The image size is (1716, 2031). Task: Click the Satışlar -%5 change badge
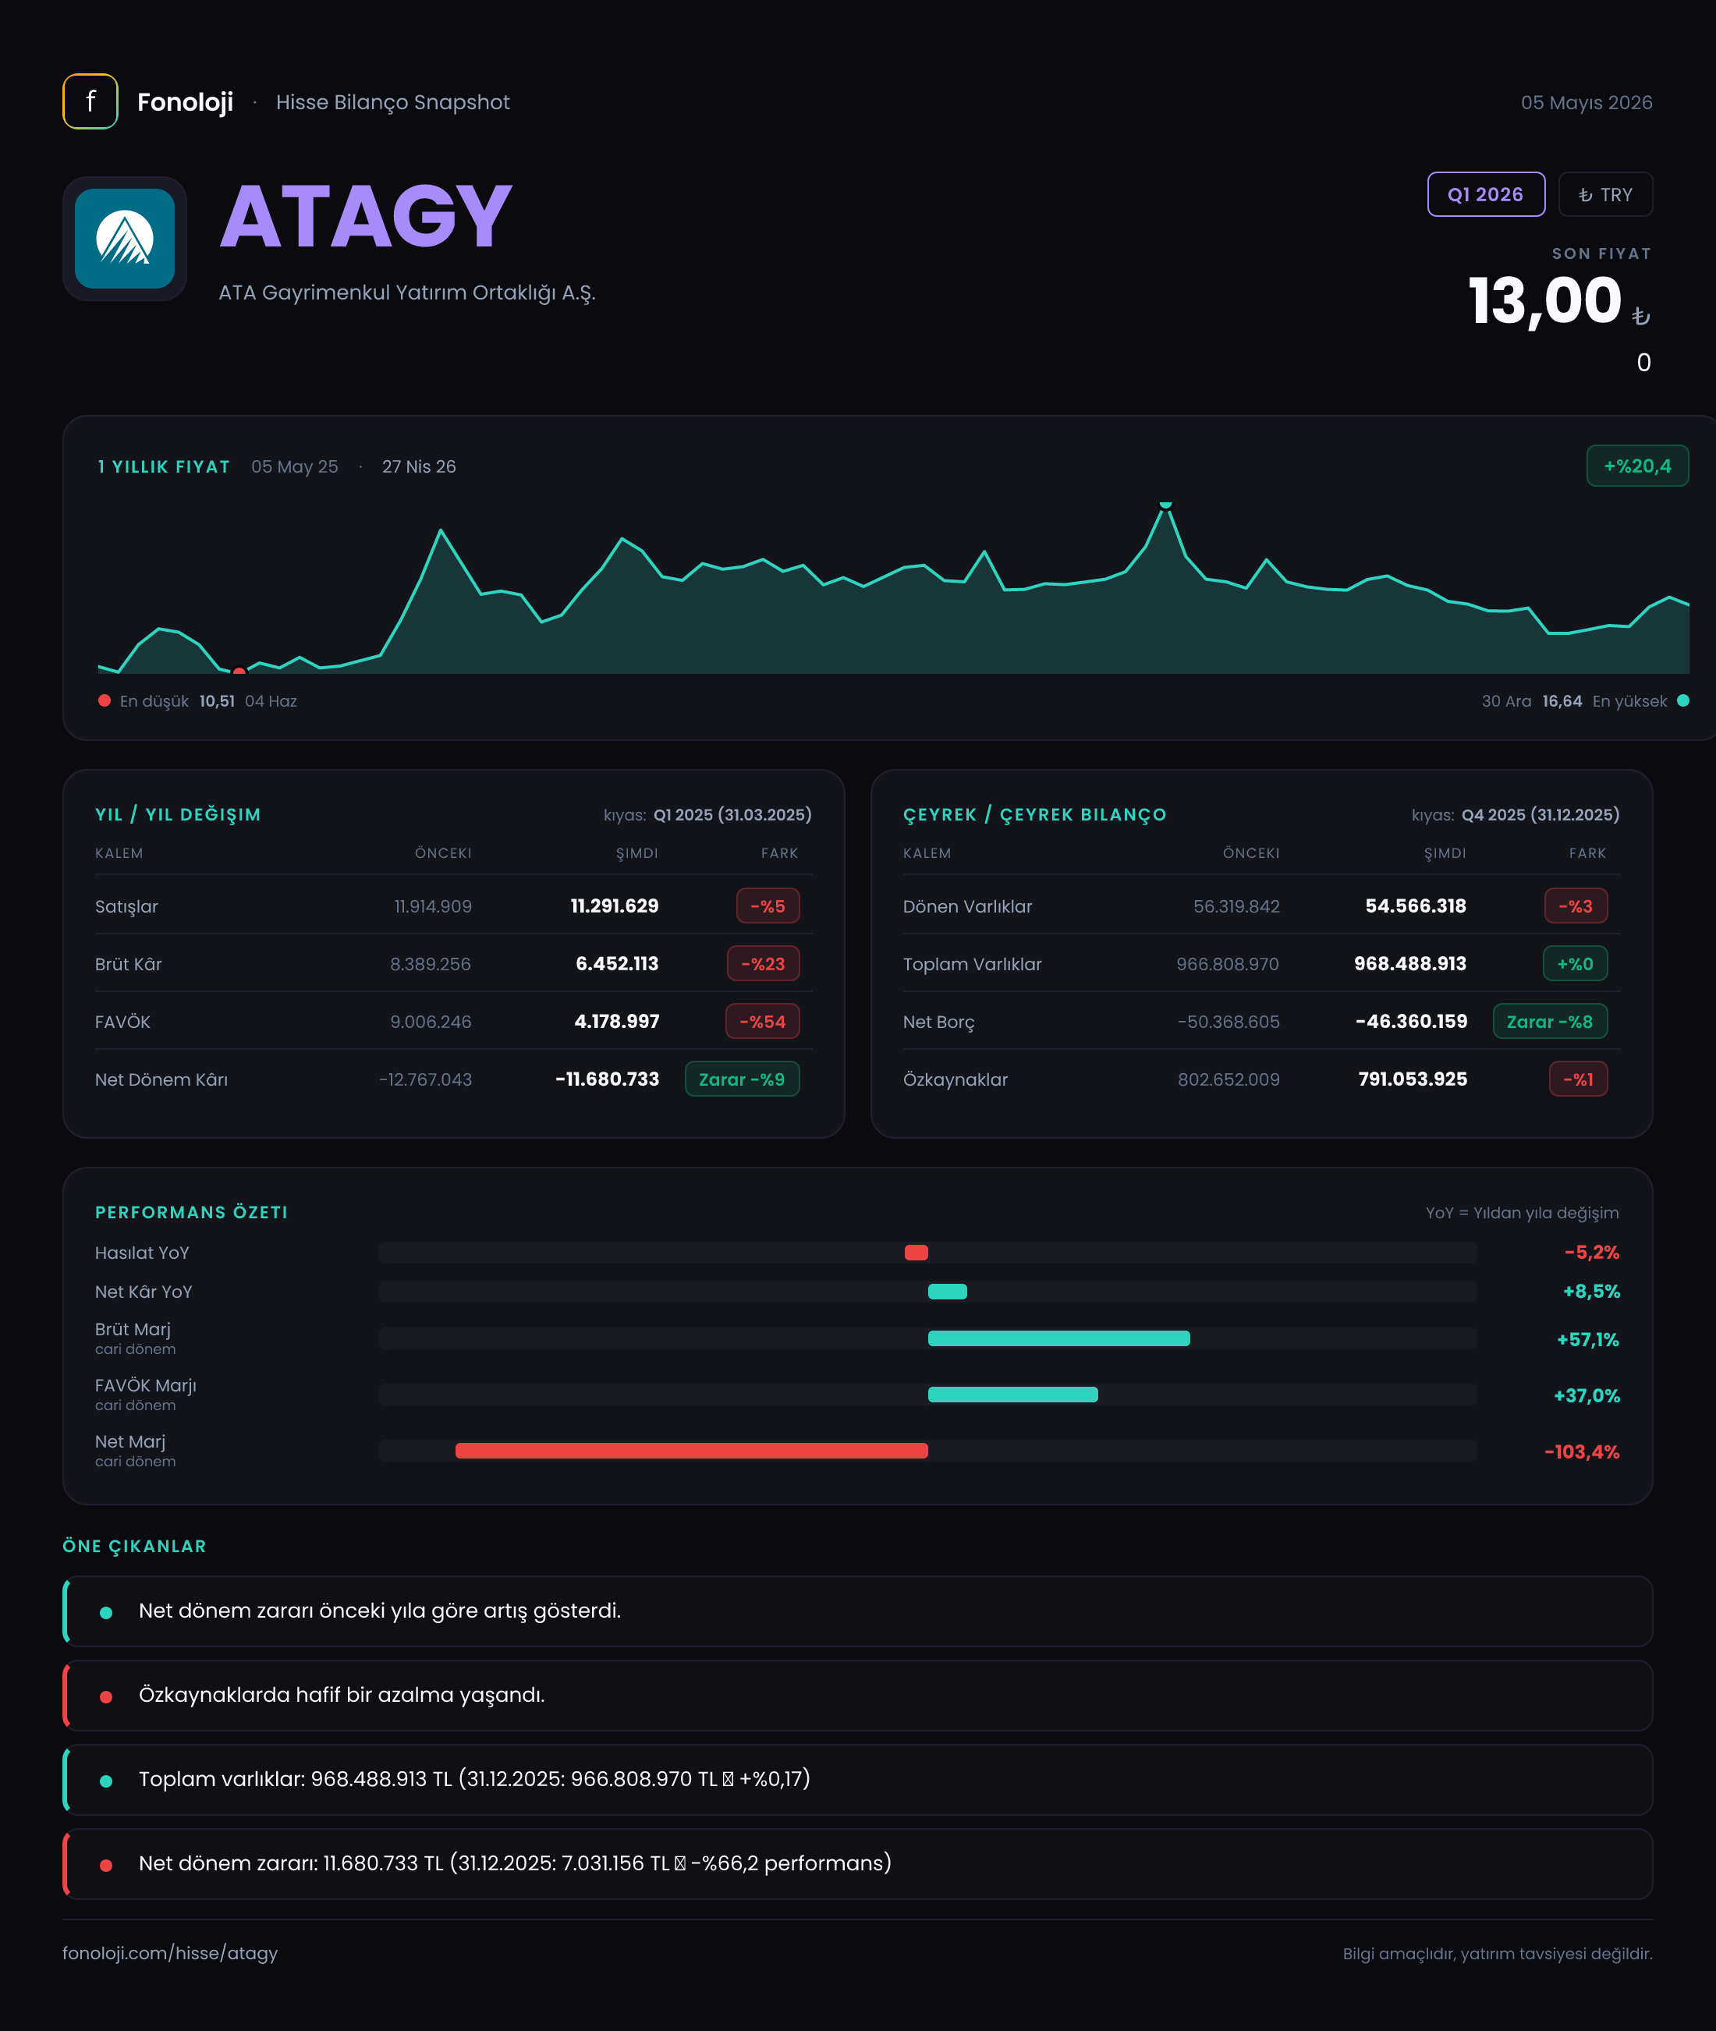coord(768,906)
